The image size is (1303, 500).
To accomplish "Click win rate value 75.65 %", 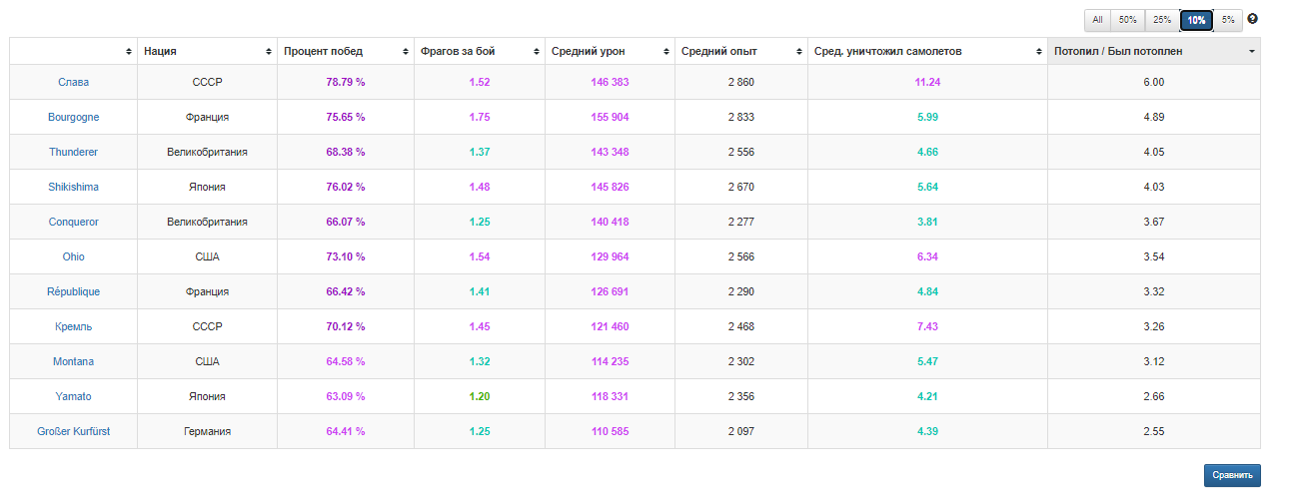I will pyautogui.click(x=346, y=117).
